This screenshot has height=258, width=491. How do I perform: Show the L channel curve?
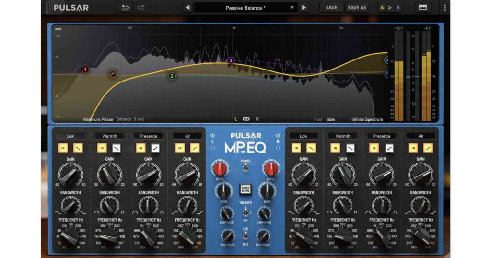[x=235, y=119]
